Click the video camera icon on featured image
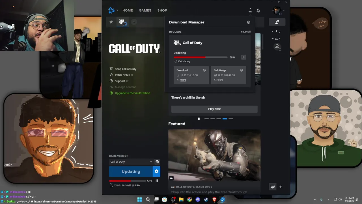 pyautogui.click(x=171, y=178)
